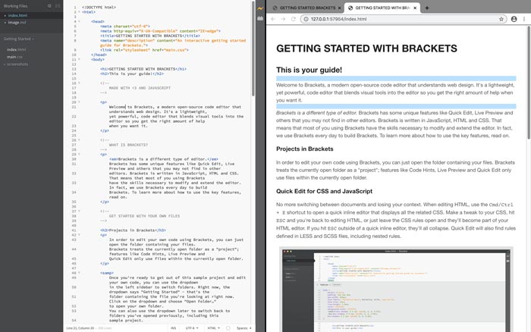Screen dimensions: 531x332
Task: Collapse the head tag fold on line 4
Action: pos(79,21)
